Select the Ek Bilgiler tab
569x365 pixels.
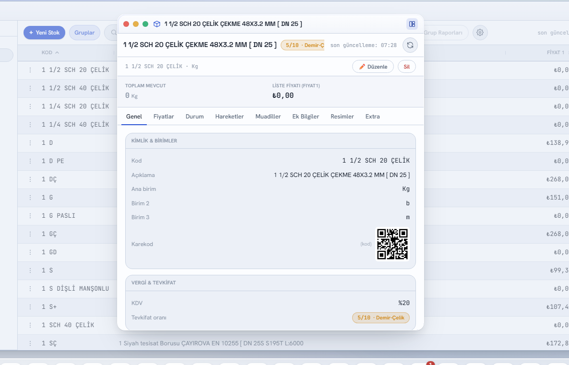tap(306, 117)
